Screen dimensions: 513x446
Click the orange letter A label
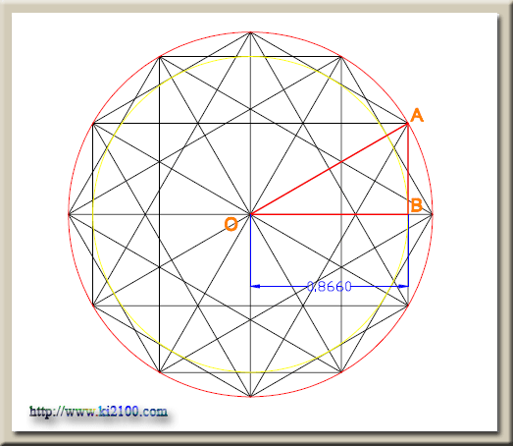417,115
